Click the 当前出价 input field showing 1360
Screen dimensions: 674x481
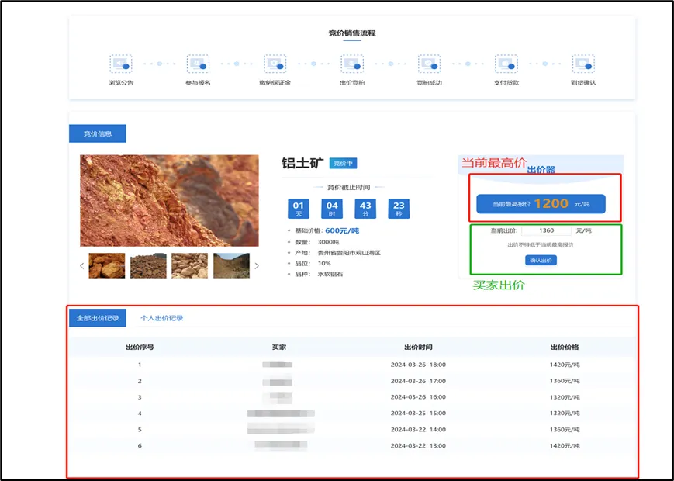coord(546,230)
